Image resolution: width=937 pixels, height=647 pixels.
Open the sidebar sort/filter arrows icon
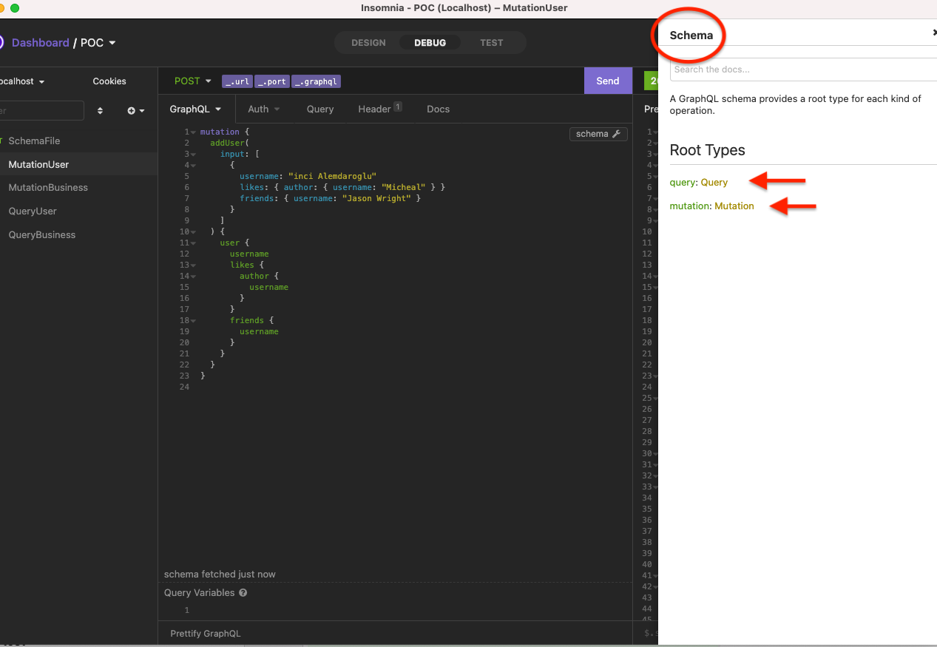[x=100, y=110]
